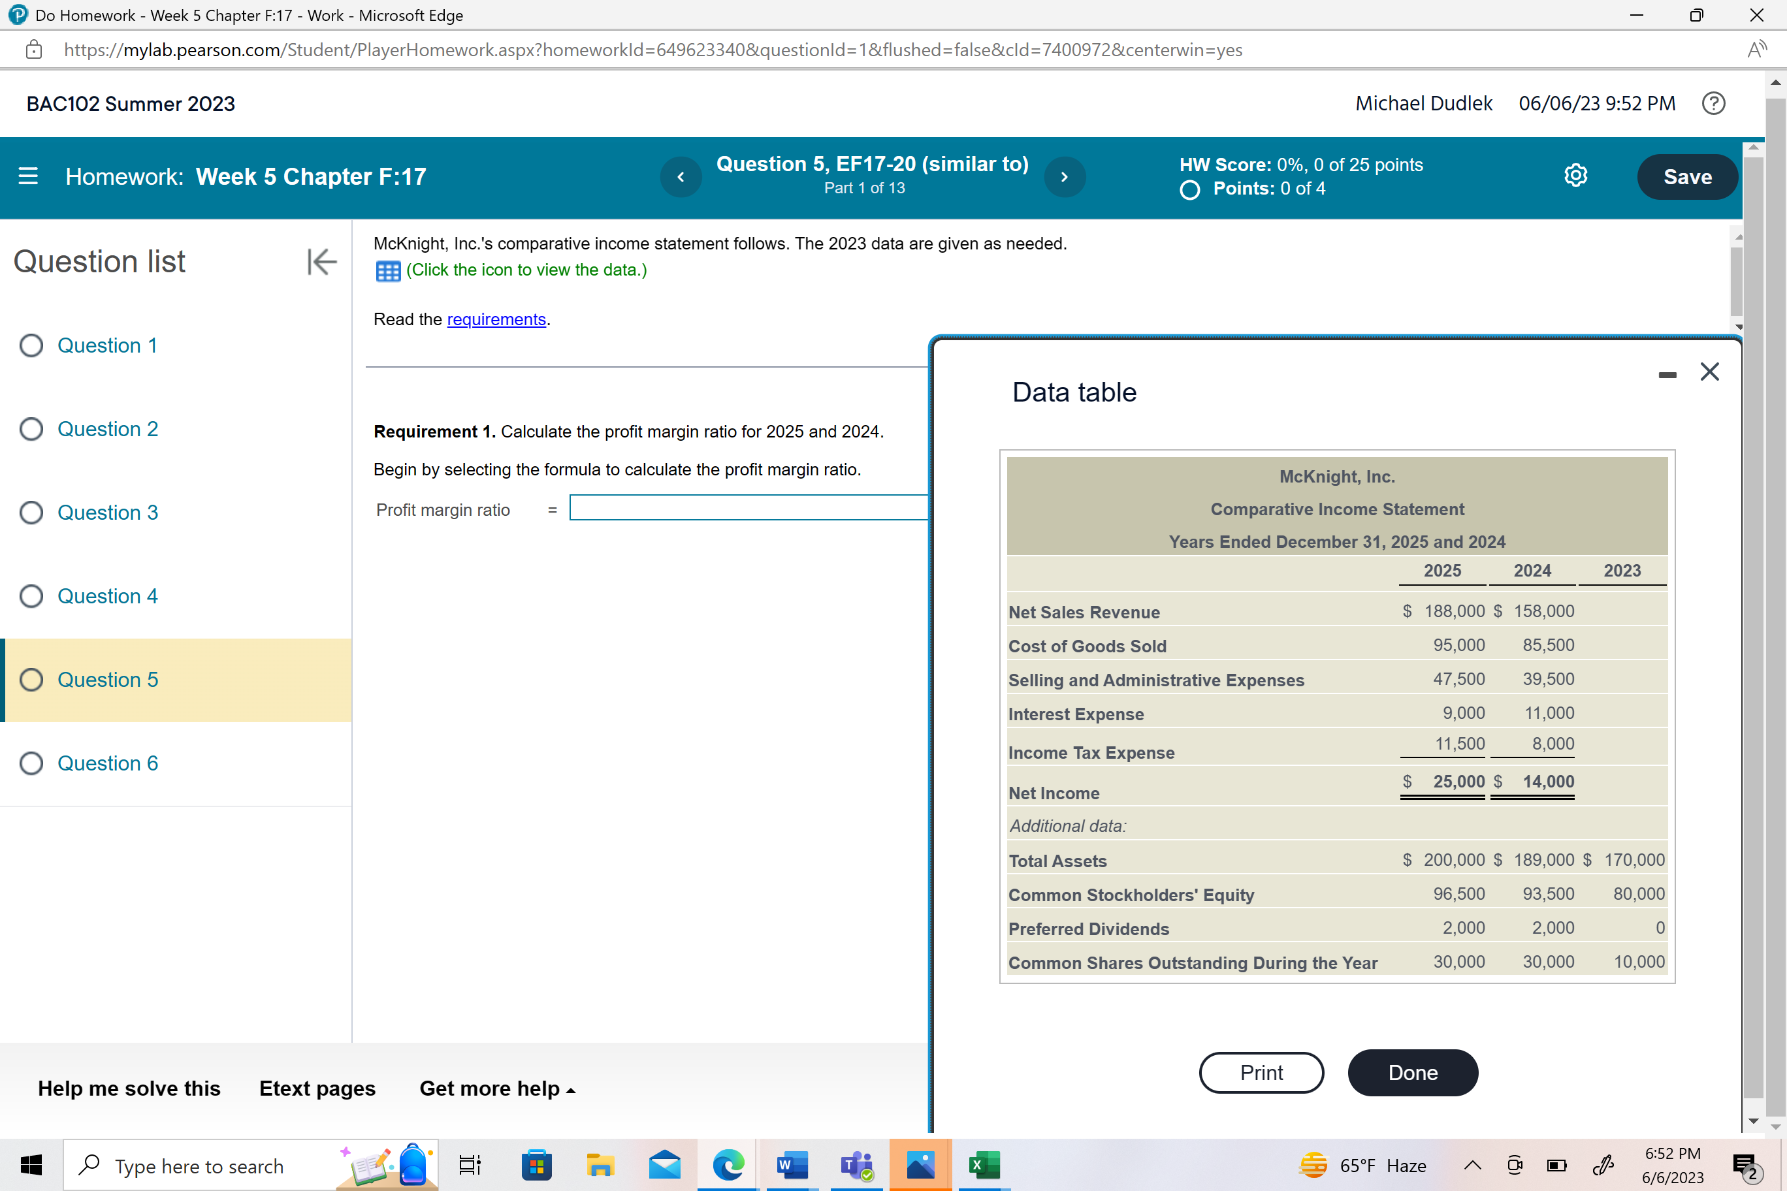
Task: Go to the next question arrow
Action: click(x=1065, y=176)
